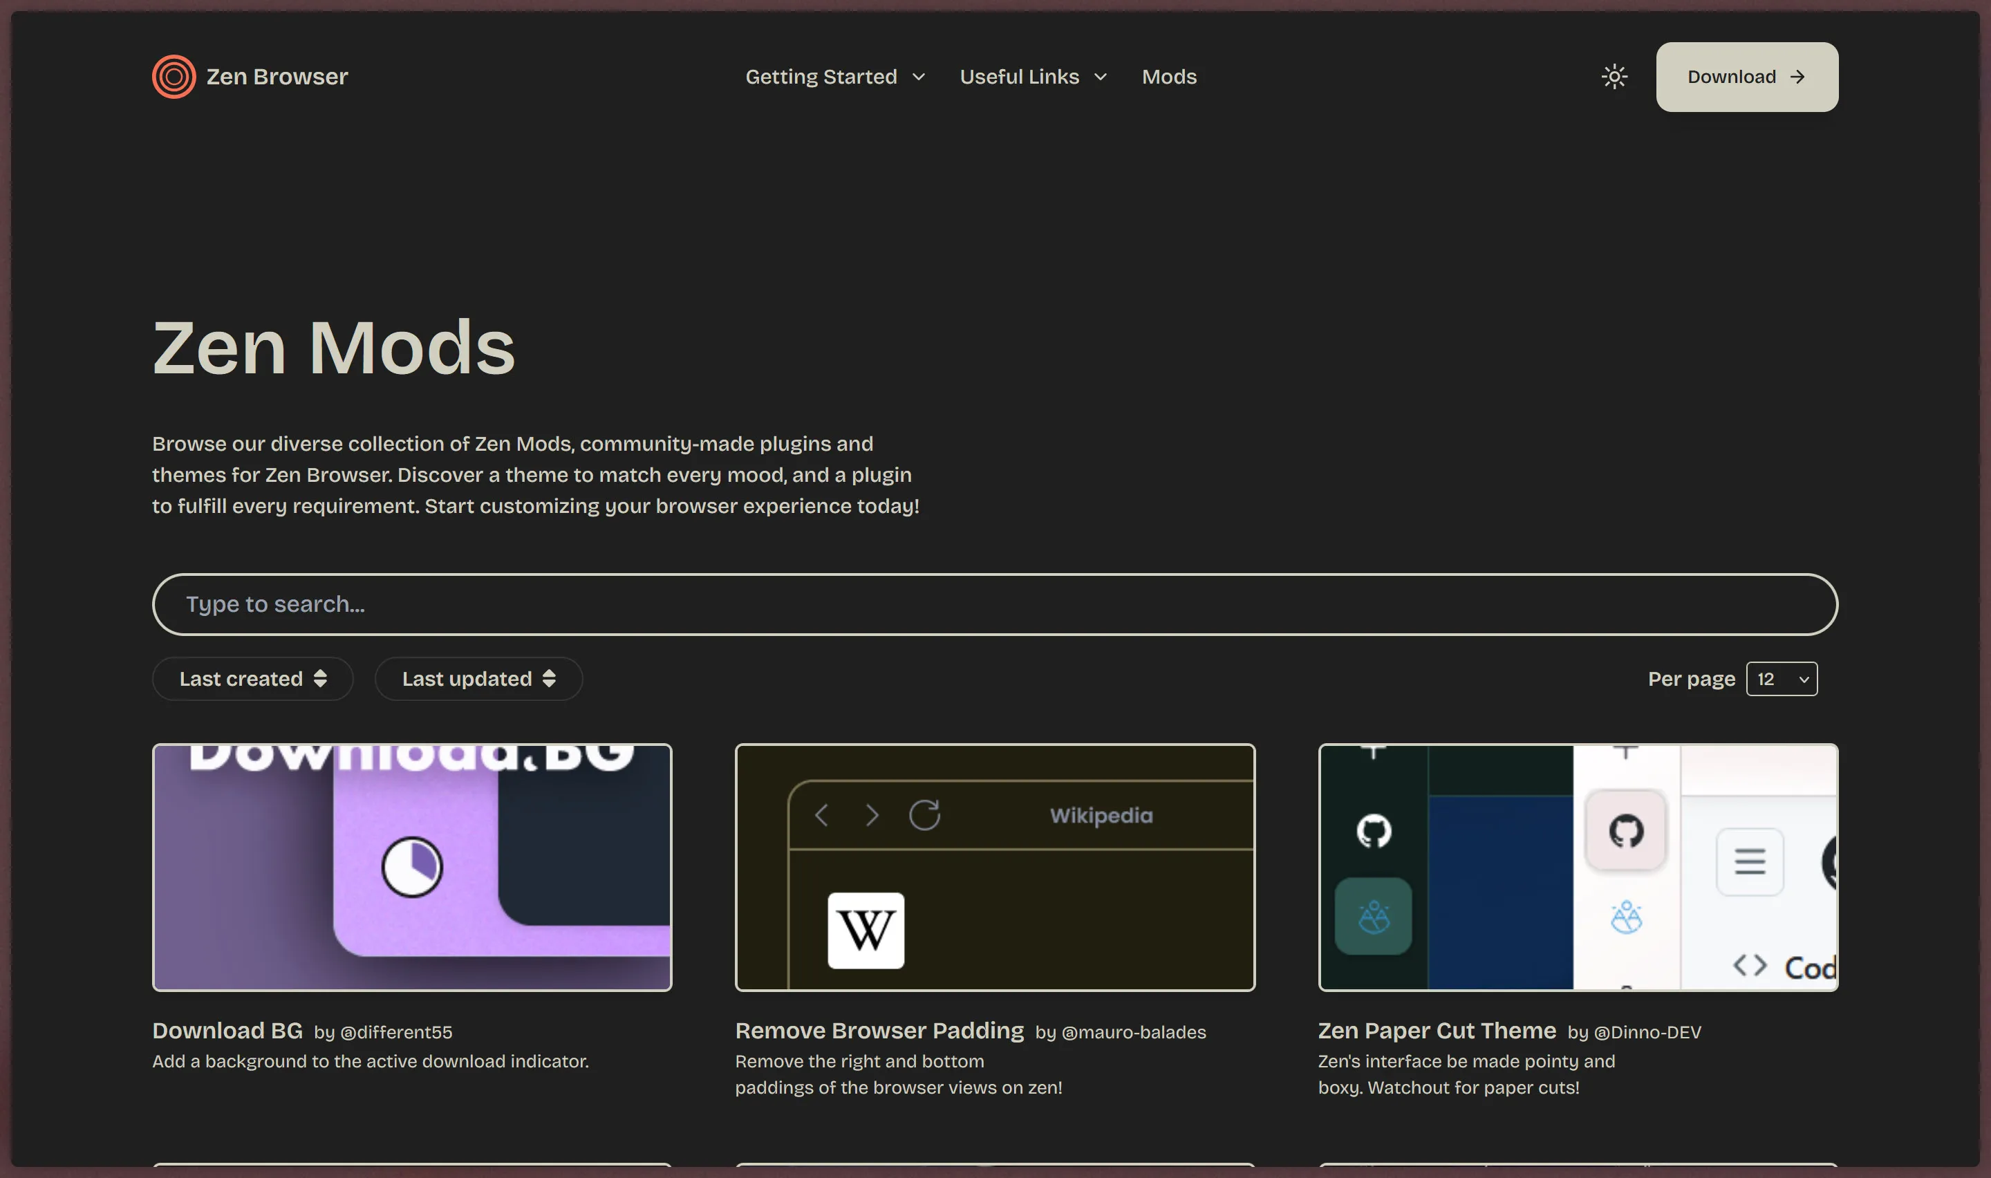The width and height of the screenshot is (1991, 1178).
Task: Click the chevron next to Useful Links
Action: click(x=1101, y=77)
